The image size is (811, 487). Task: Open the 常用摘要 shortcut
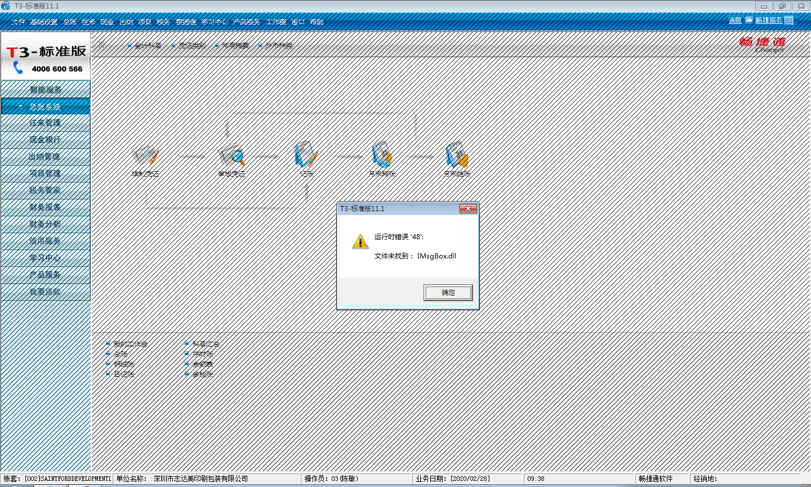pos(235,45)
